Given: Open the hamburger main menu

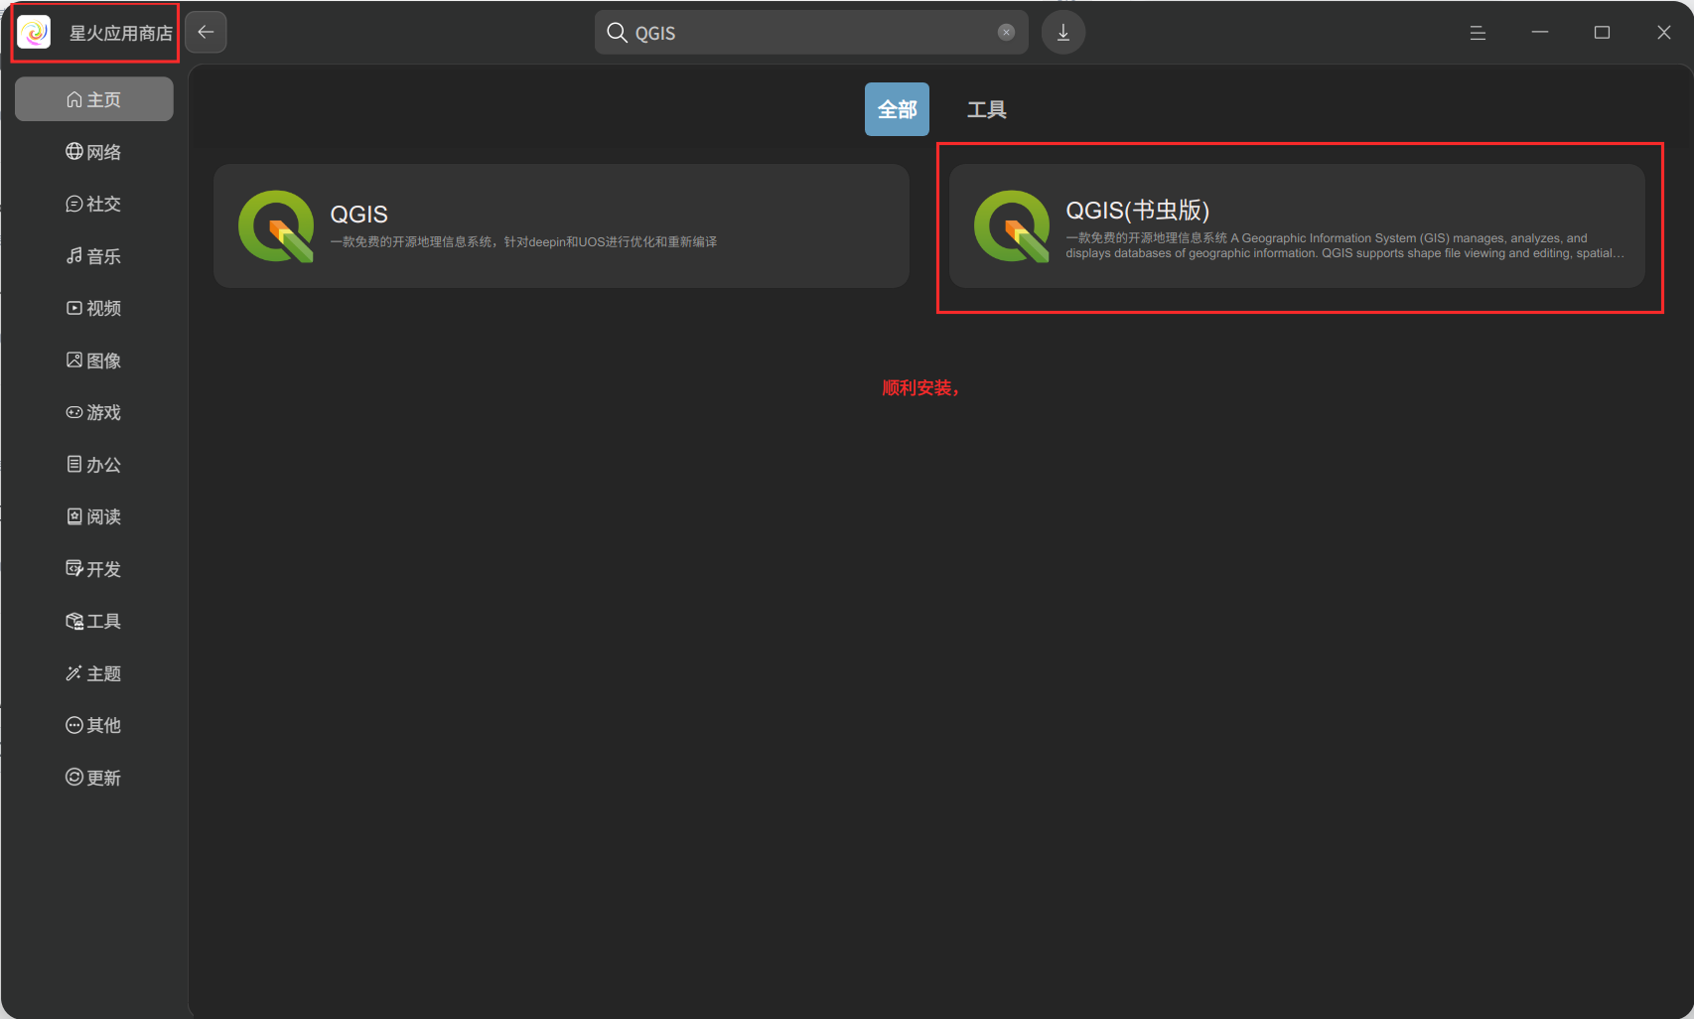Looking at the screenshot, I should coord(1478,33).
